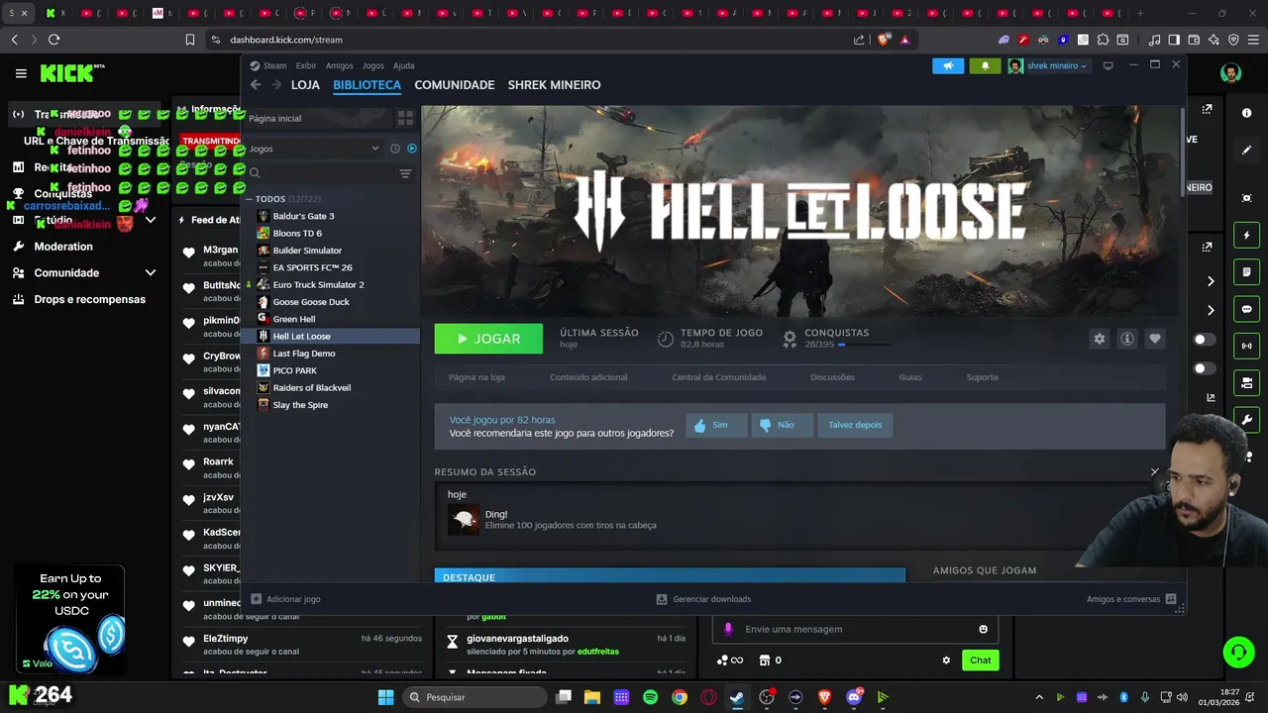
Task: Open the Exibir menu
Action: coord(306,66)
